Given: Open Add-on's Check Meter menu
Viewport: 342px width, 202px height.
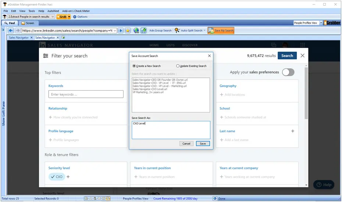Looking at the screenshot, I should pos(76,11).
